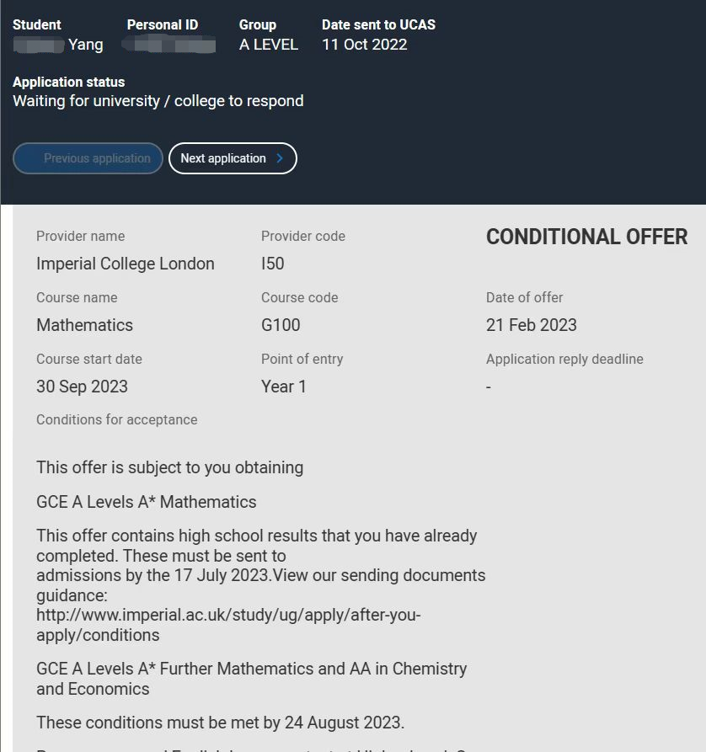Screen dimensions: 706x752
Task: Click the blurred Personal ID value
Action: [168, 45]
